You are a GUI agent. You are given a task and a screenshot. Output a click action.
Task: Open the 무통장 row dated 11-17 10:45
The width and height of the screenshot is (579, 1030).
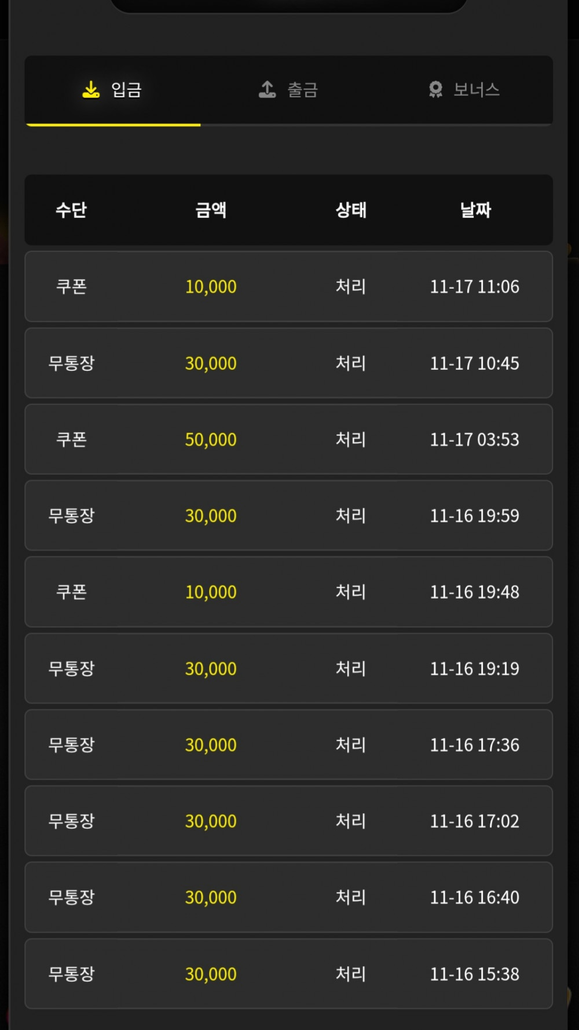288,363
